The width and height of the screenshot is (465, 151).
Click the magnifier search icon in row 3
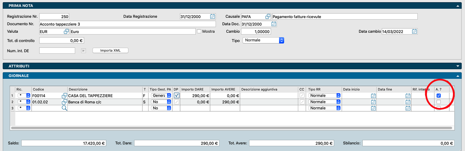click(x=64, y=108)
